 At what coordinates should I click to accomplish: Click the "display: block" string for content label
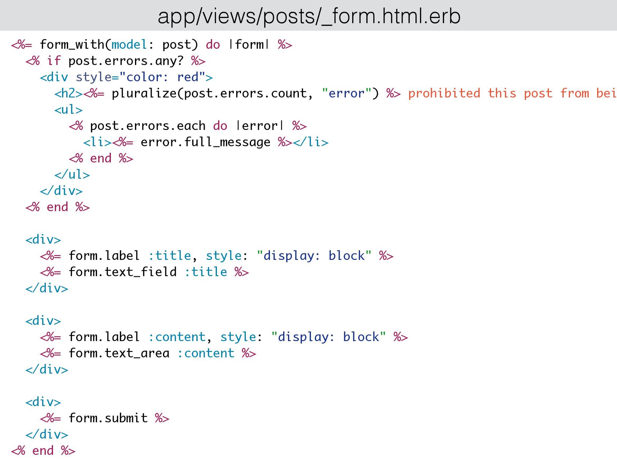[328, 337]
